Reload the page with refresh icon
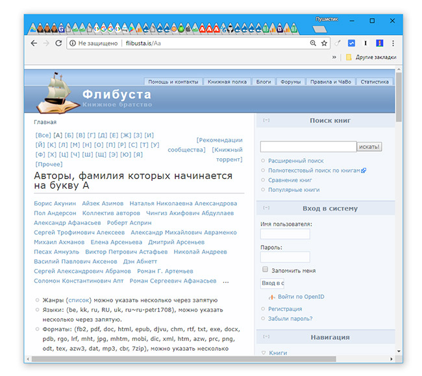Image resolution: width=422 pixels, height=376 pixels. point(58,43)
